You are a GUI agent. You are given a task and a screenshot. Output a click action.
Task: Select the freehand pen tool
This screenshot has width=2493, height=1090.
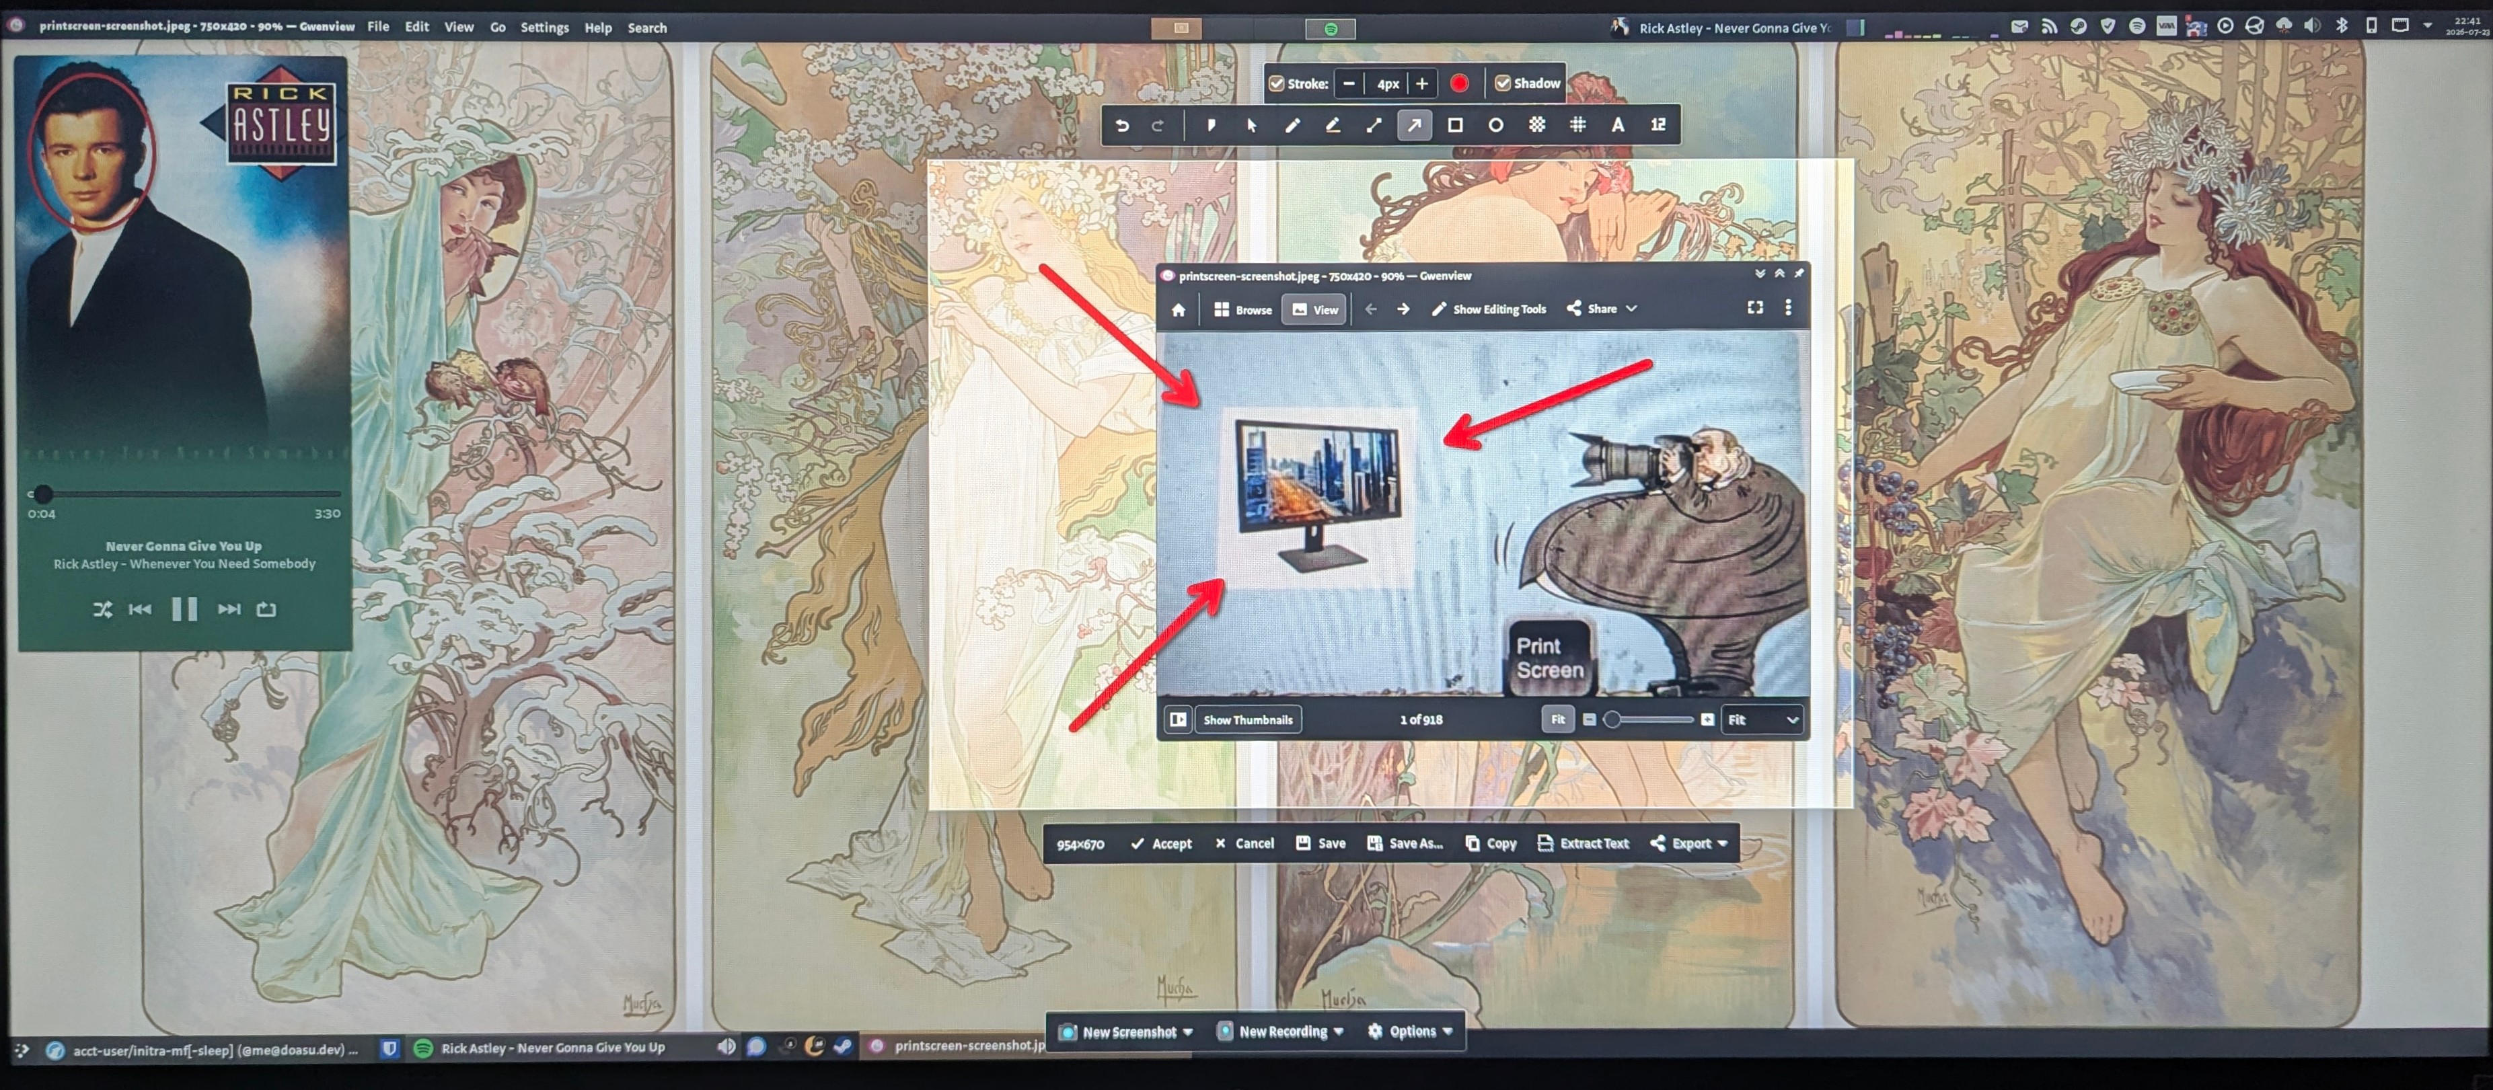tap(1292, 126)
